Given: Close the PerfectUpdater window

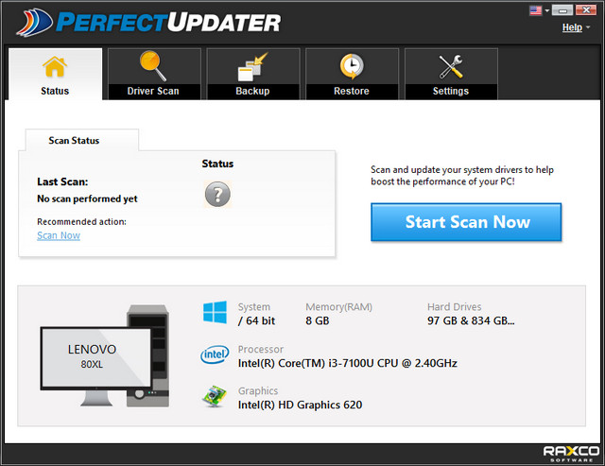Looking at the screenshot, I should click(x=586, y=10).
